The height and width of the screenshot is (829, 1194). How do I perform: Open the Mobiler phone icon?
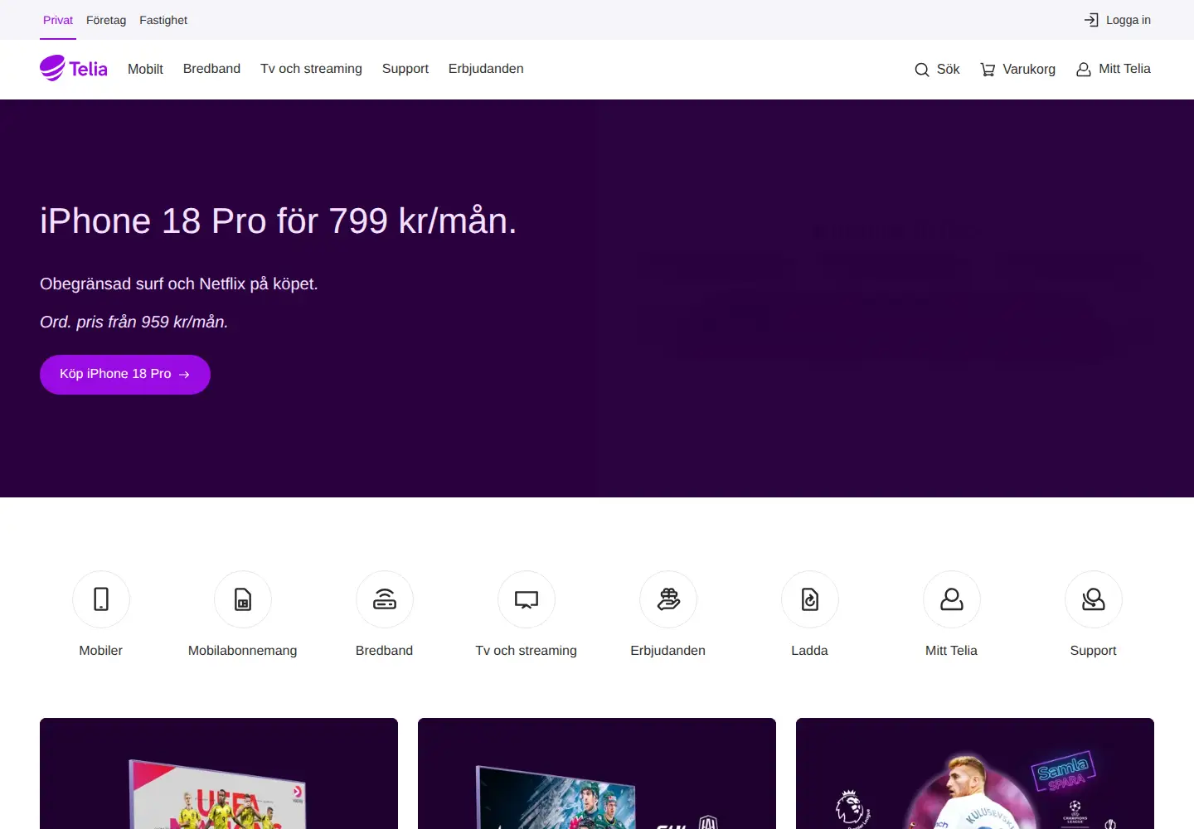[101, 599]
